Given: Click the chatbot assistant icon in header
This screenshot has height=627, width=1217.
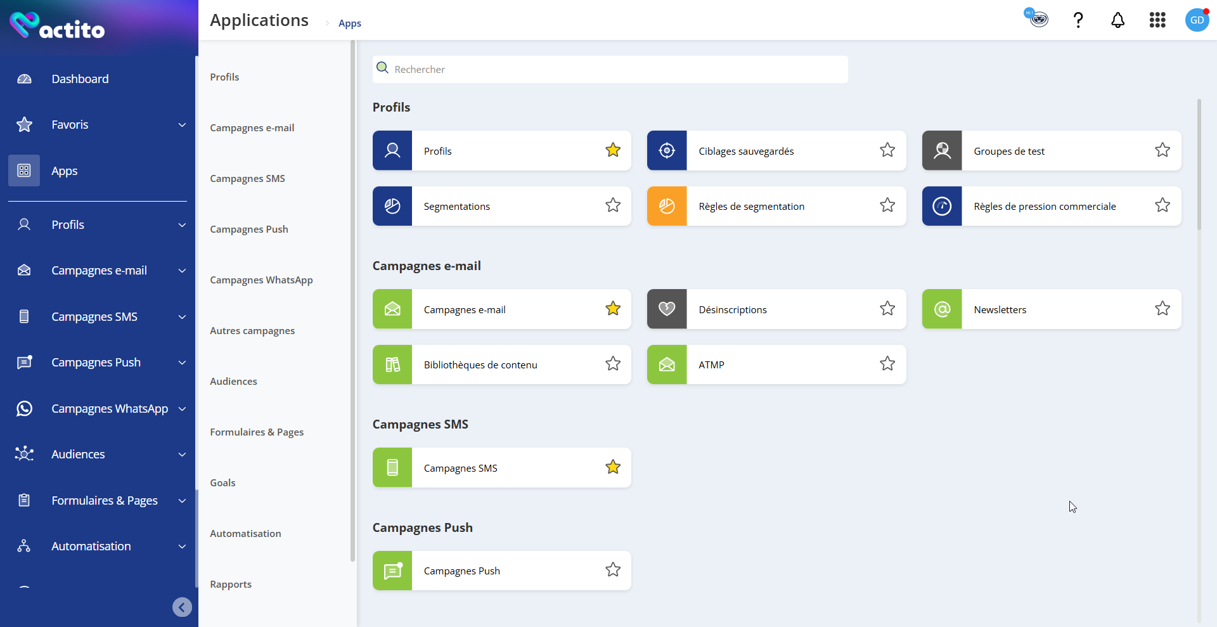Looking at the screenshot, I should point(1037,18).
